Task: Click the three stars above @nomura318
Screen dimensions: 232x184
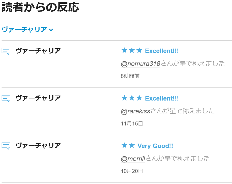Action: coord(132,50)
